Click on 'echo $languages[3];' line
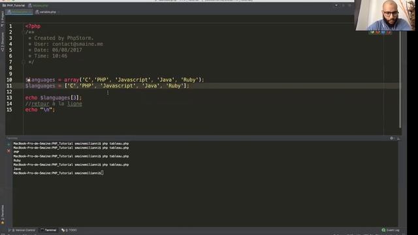This screenshot has height=235, width=418. (x=54, y=98)
